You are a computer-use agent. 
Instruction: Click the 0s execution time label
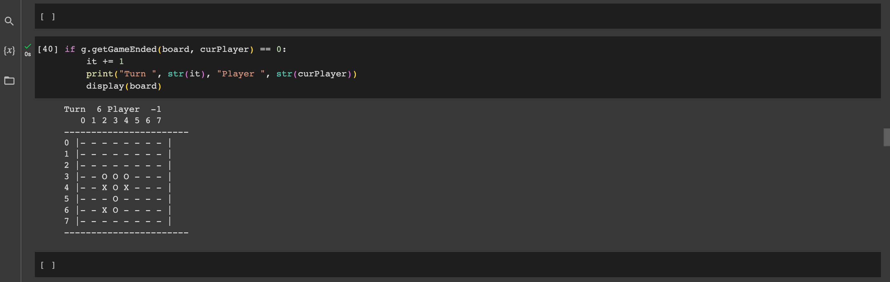(28, 54)
